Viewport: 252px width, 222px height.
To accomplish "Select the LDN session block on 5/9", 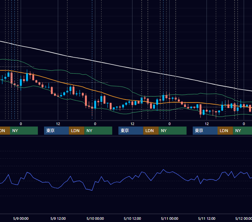I will [76, 131].
